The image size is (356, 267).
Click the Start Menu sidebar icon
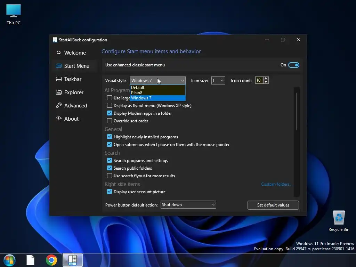coord(58,66)
